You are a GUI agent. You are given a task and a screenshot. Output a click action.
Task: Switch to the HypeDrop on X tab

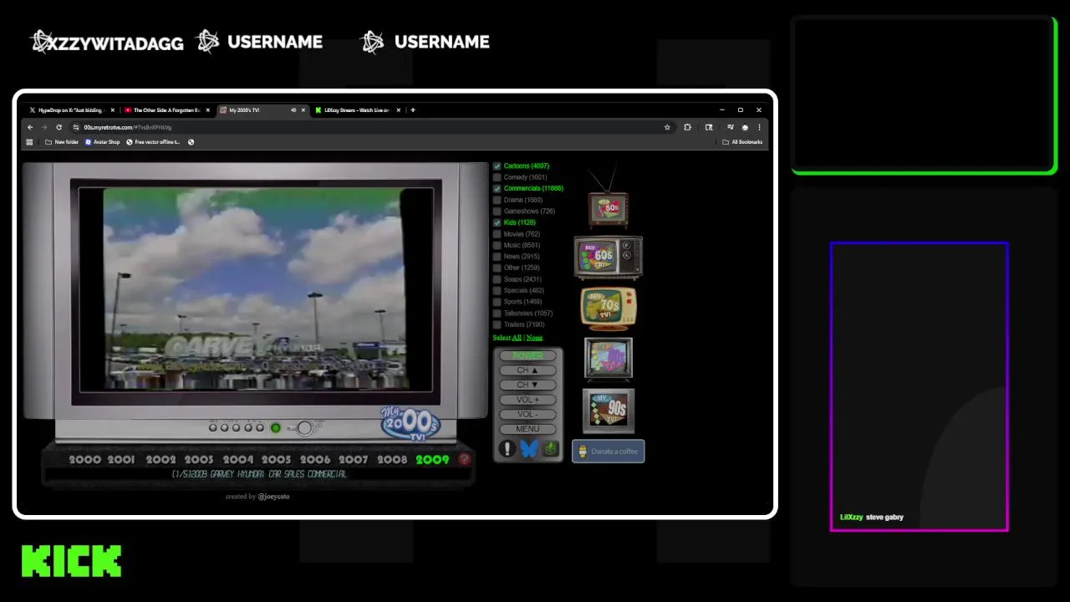(x=70, y=110)
